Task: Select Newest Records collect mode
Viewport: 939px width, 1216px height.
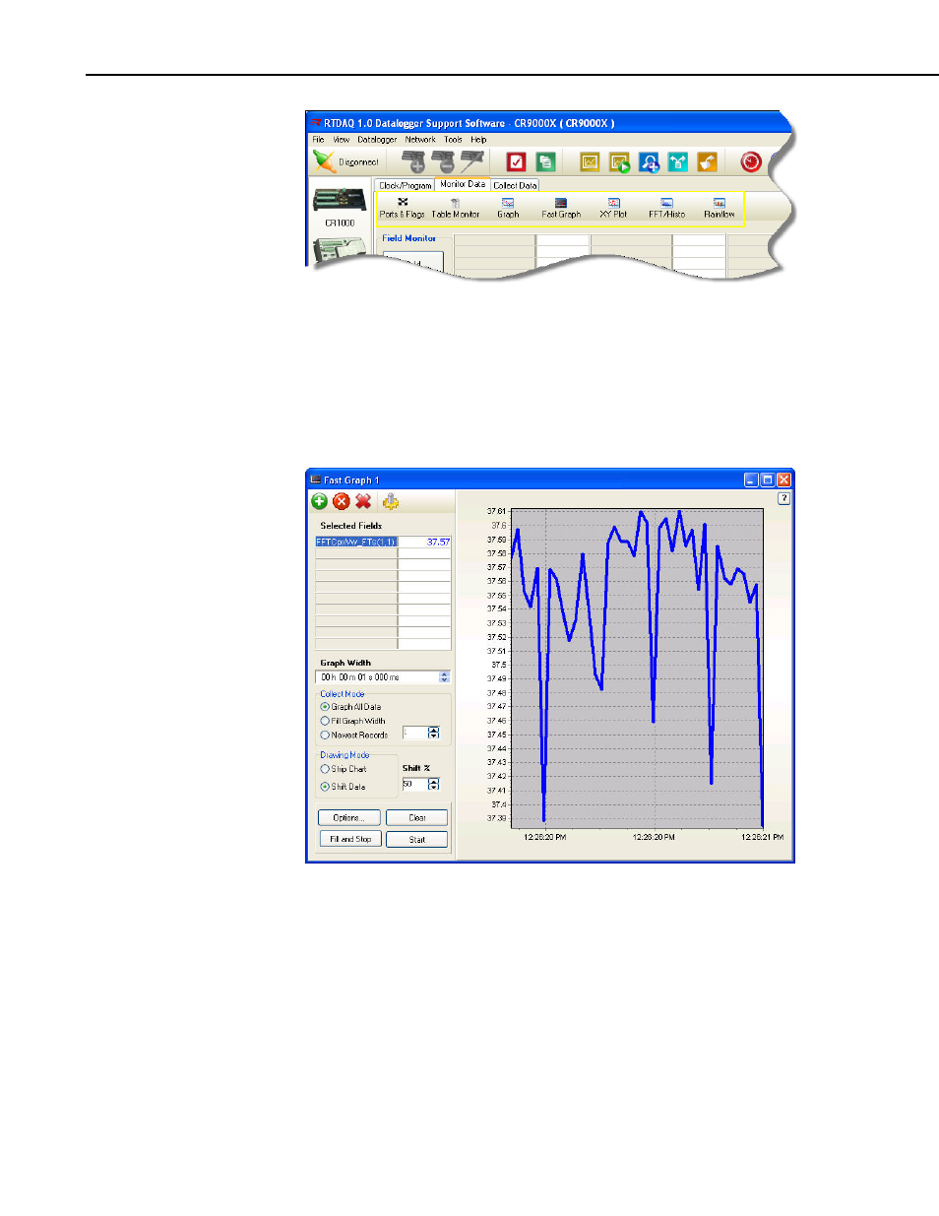Action: click(x=325, y=735)
